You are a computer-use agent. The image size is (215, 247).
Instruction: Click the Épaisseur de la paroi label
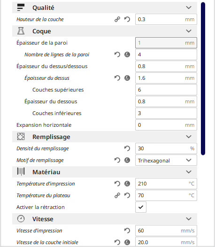pyautogui.click(x=42, y=43)
